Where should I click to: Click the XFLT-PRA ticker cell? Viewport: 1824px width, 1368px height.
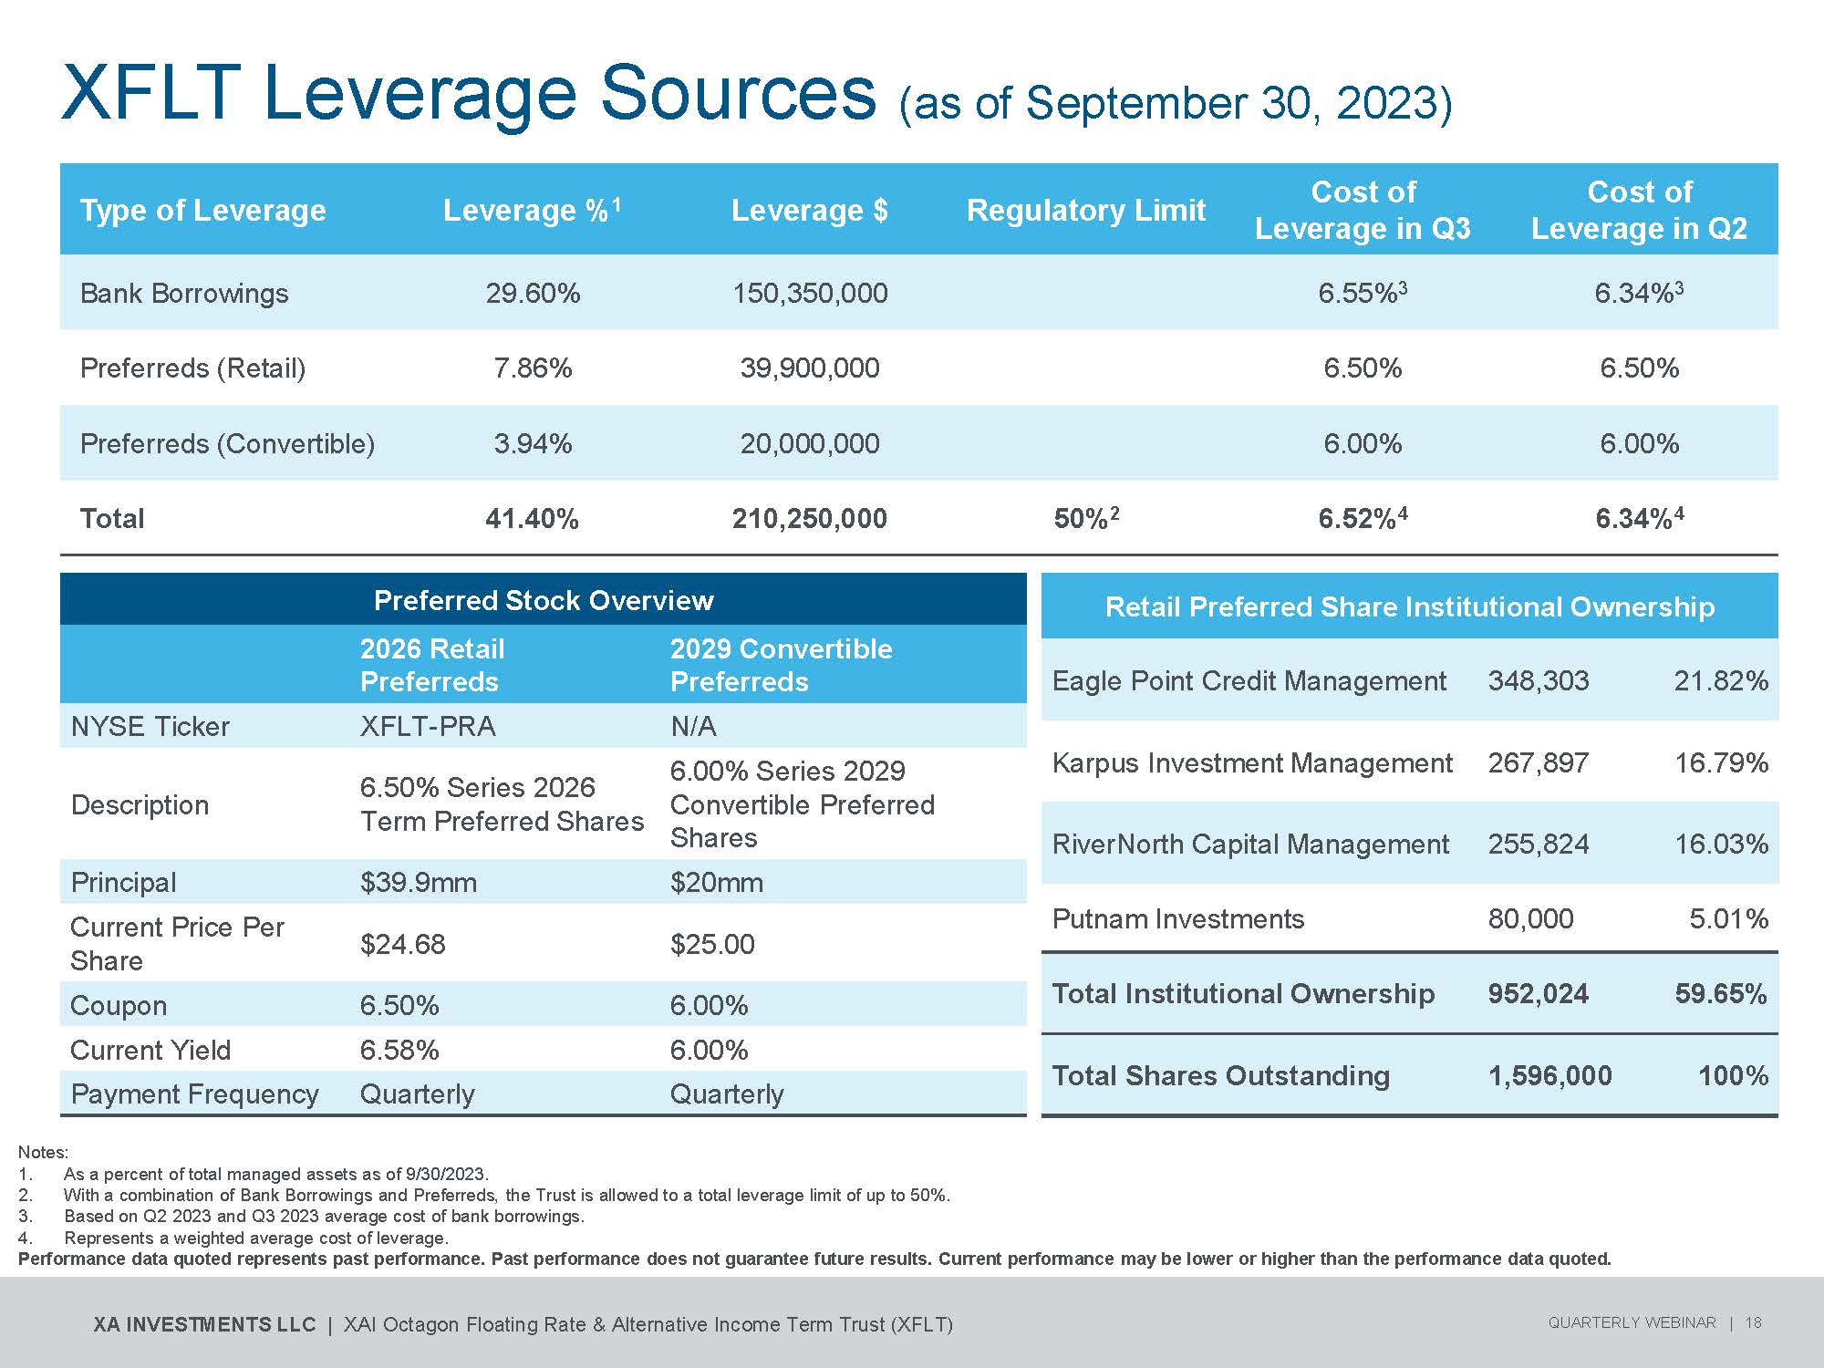coord(428,727)
